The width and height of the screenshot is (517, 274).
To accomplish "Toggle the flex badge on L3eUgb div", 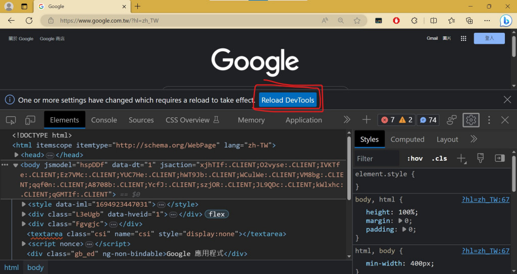I will click(217, 214).
